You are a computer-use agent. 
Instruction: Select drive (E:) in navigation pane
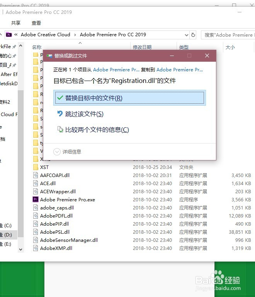[x=6, y=244]
